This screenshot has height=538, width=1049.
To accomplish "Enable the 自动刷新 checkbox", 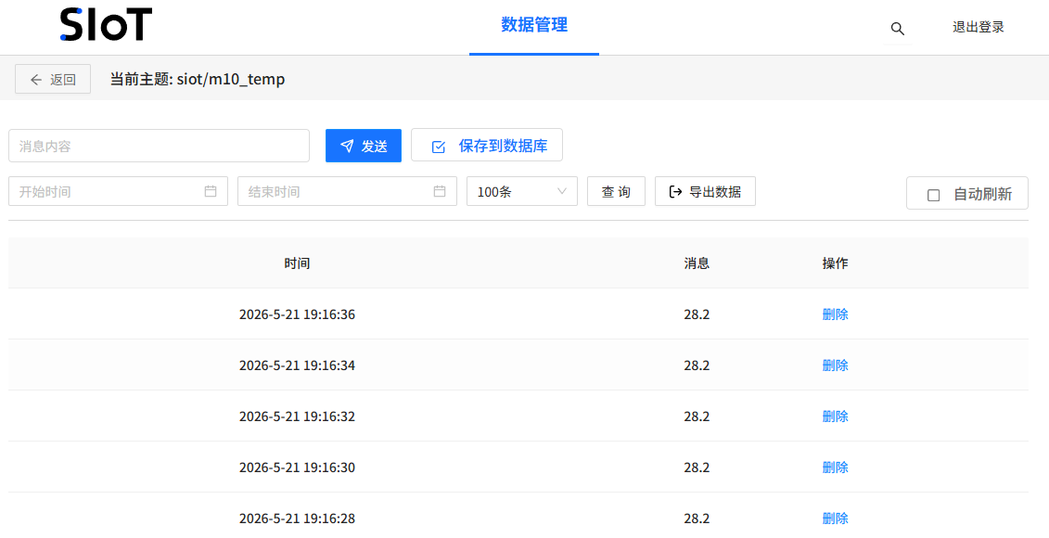I will coord(933,196).
